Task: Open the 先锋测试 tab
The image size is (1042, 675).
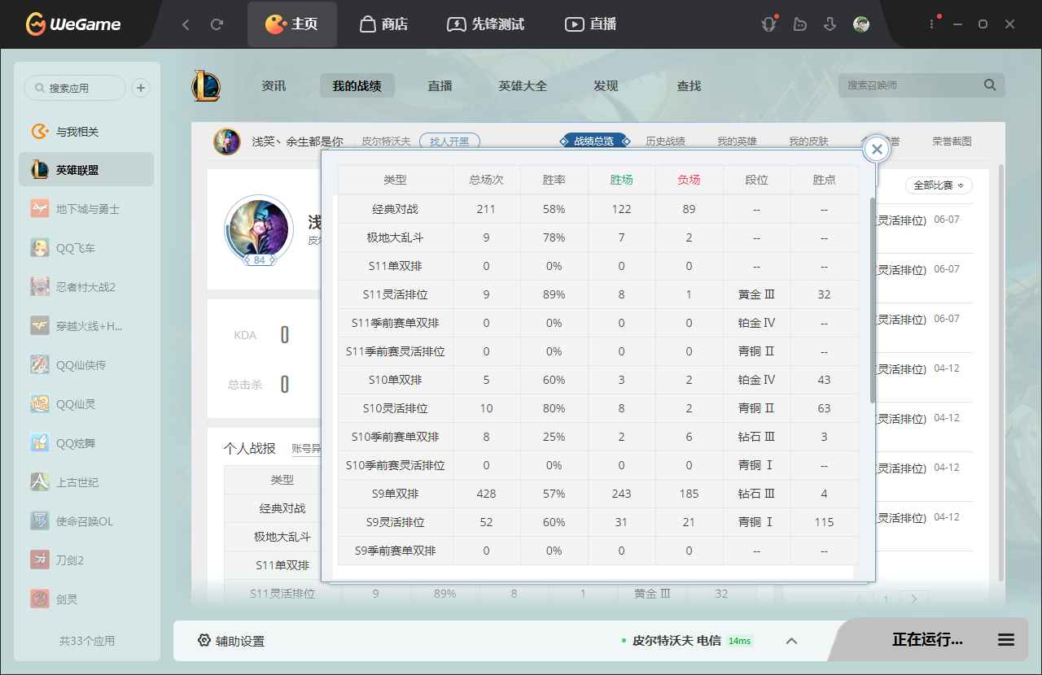Action: click(x=486, y=24)
